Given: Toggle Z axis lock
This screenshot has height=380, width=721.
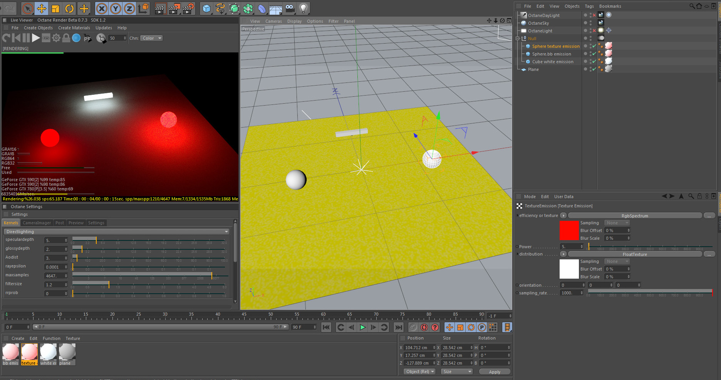Looking at the screenshot, I should (x=129, y=8).
